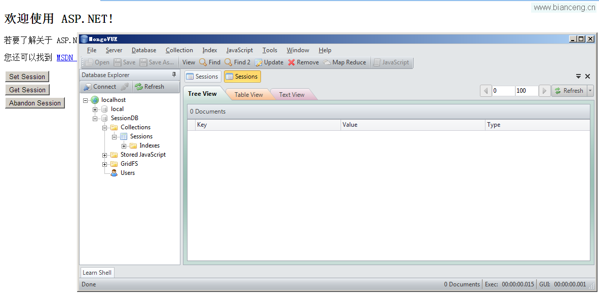
Task: Collapse the localhost tree node
Action: (x=85, y=100)
